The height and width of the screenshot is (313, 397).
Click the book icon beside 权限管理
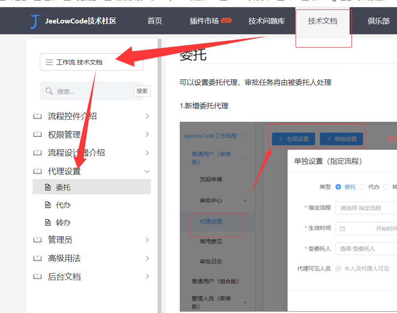click(x=37, y=135)
